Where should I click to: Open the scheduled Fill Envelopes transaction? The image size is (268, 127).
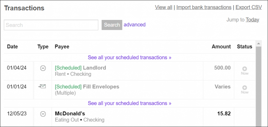[101, 87]
